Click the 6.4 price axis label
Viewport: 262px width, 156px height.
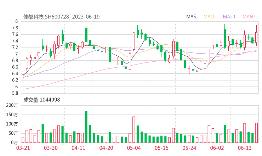click(x=15, y=73)
